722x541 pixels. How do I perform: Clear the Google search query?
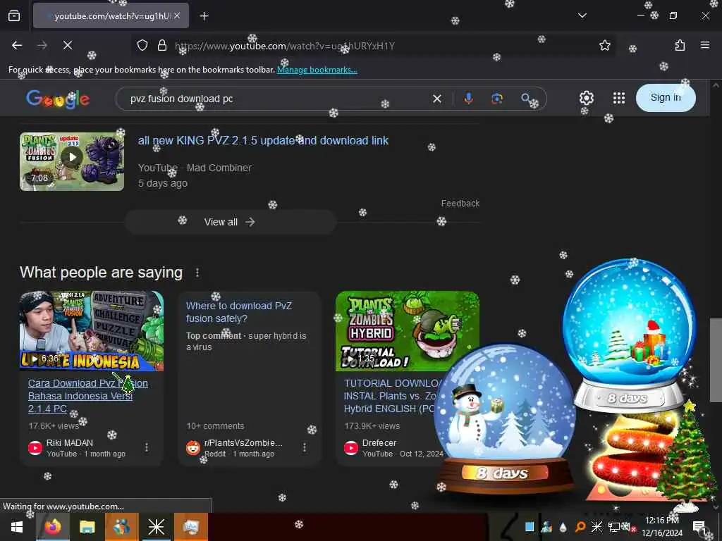(437, 99)
